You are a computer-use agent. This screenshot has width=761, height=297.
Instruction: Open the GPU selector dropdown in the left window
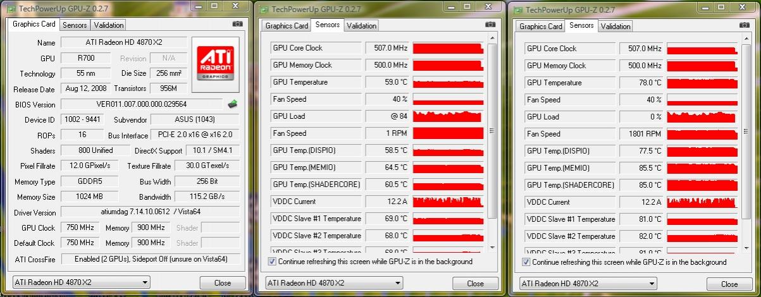[82, 282]
